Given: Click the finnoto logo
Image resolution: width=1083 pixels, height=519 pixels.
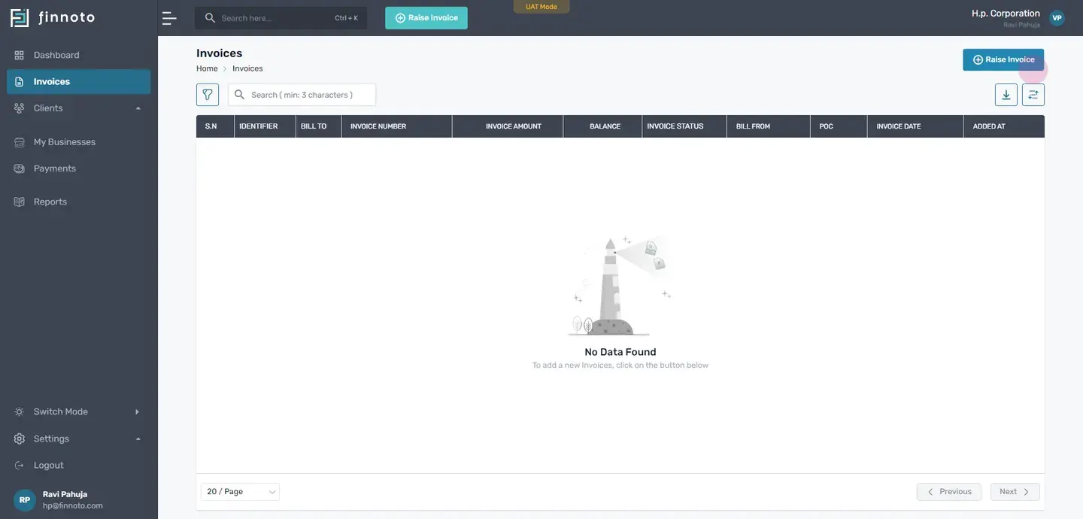Looking at the screenshot, I should (53, 17).
